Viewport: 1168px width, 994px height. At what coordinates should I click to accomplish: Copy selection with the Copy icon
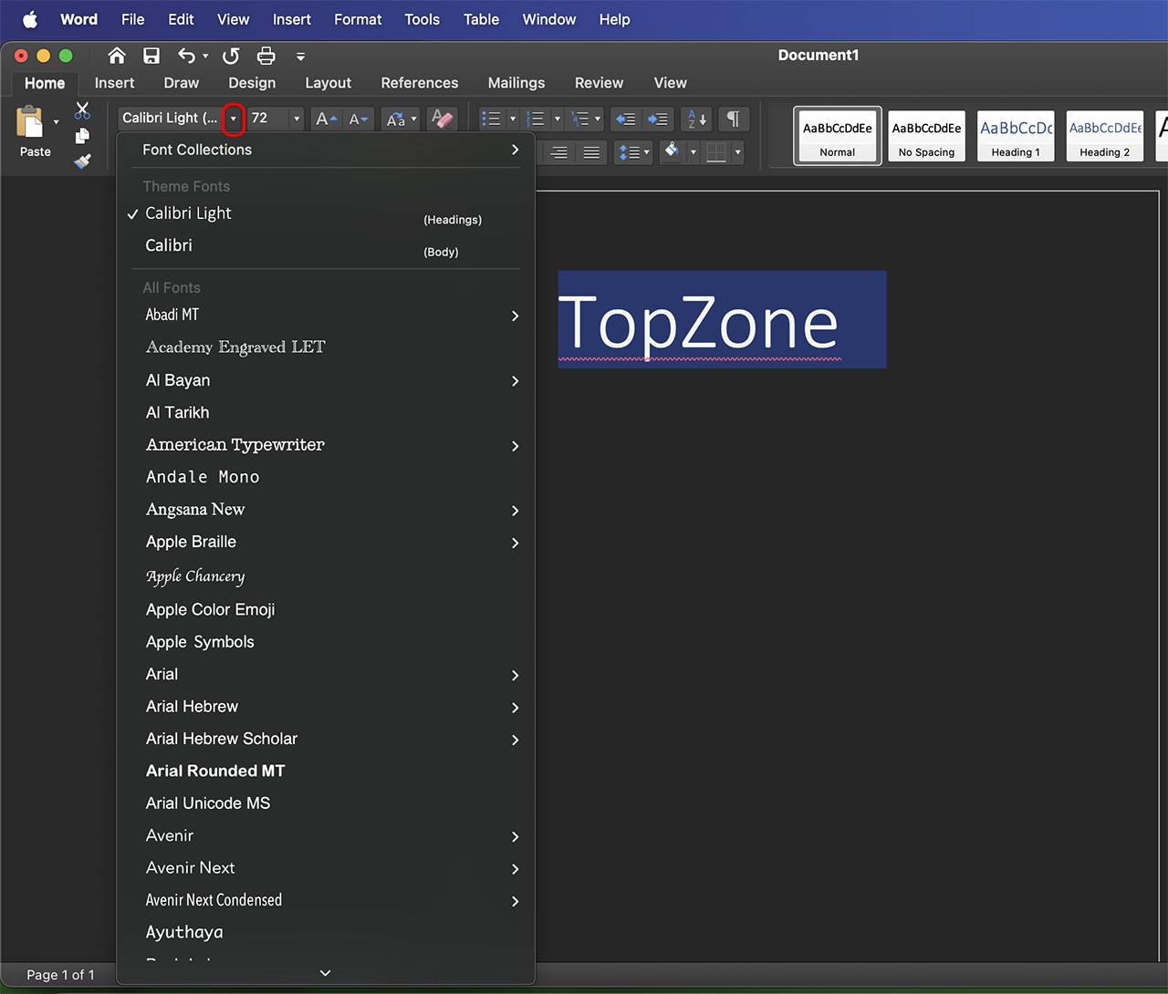click(x=82, y=136)
